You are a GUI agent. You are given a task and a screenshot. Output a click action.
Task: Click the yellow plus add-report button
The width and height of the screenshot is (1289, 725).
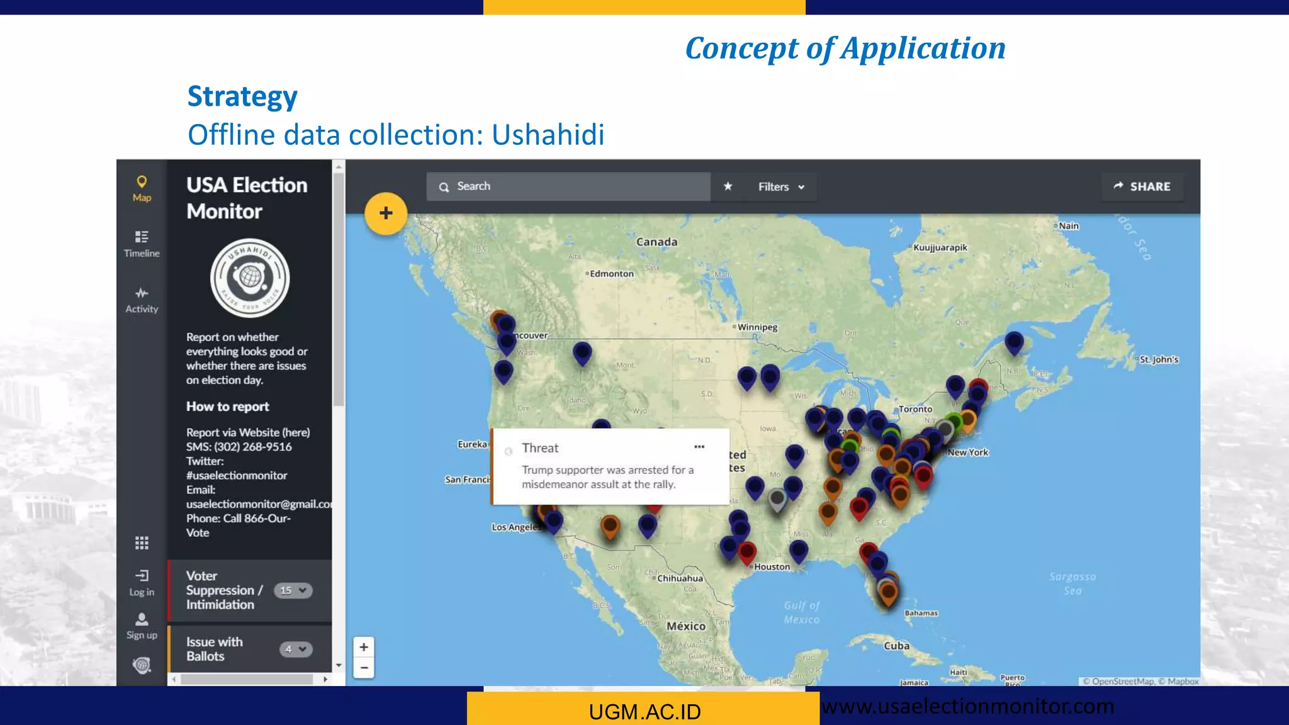[x=386, y=213]
